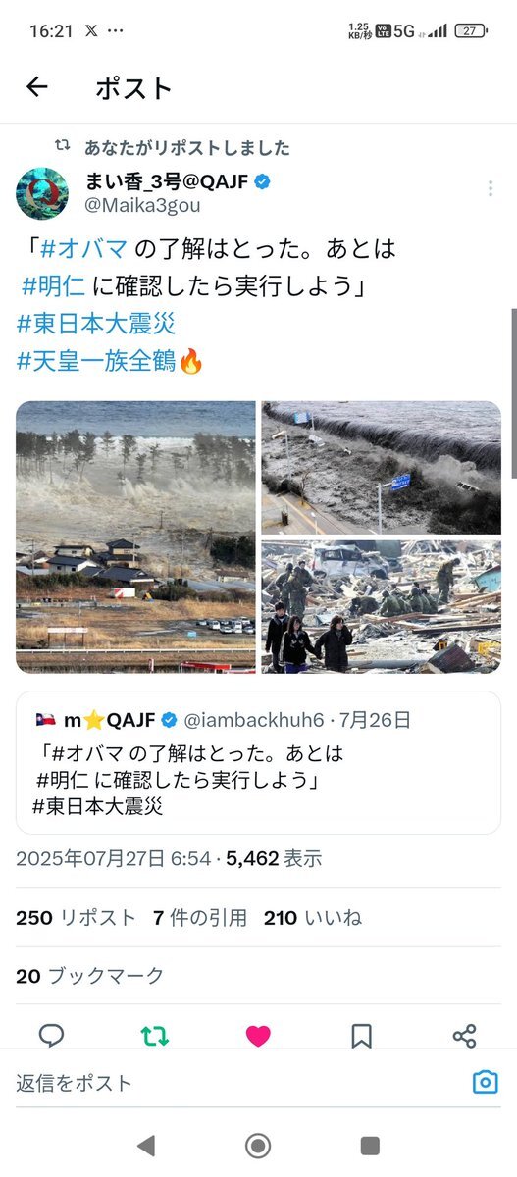
Task: Open the camera icon in reply bar
Action: 485,1083
